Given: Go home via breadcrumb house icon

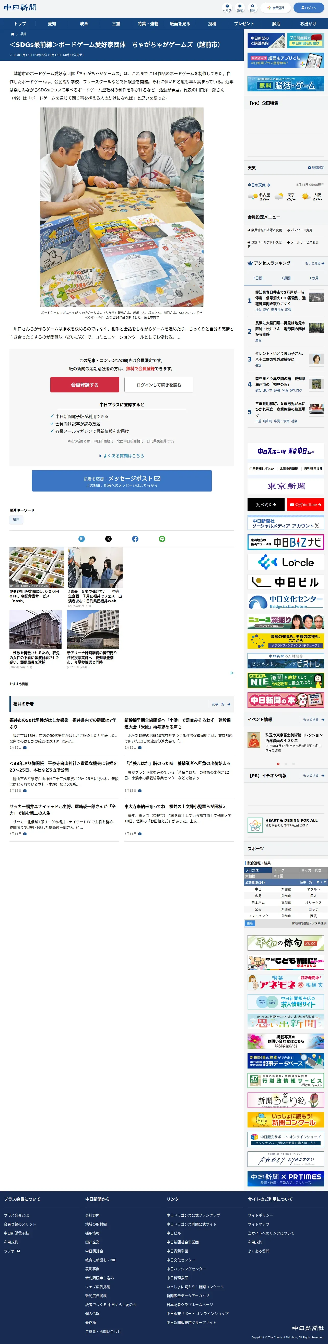Looking at the screenshot, I should click(13, 34).
